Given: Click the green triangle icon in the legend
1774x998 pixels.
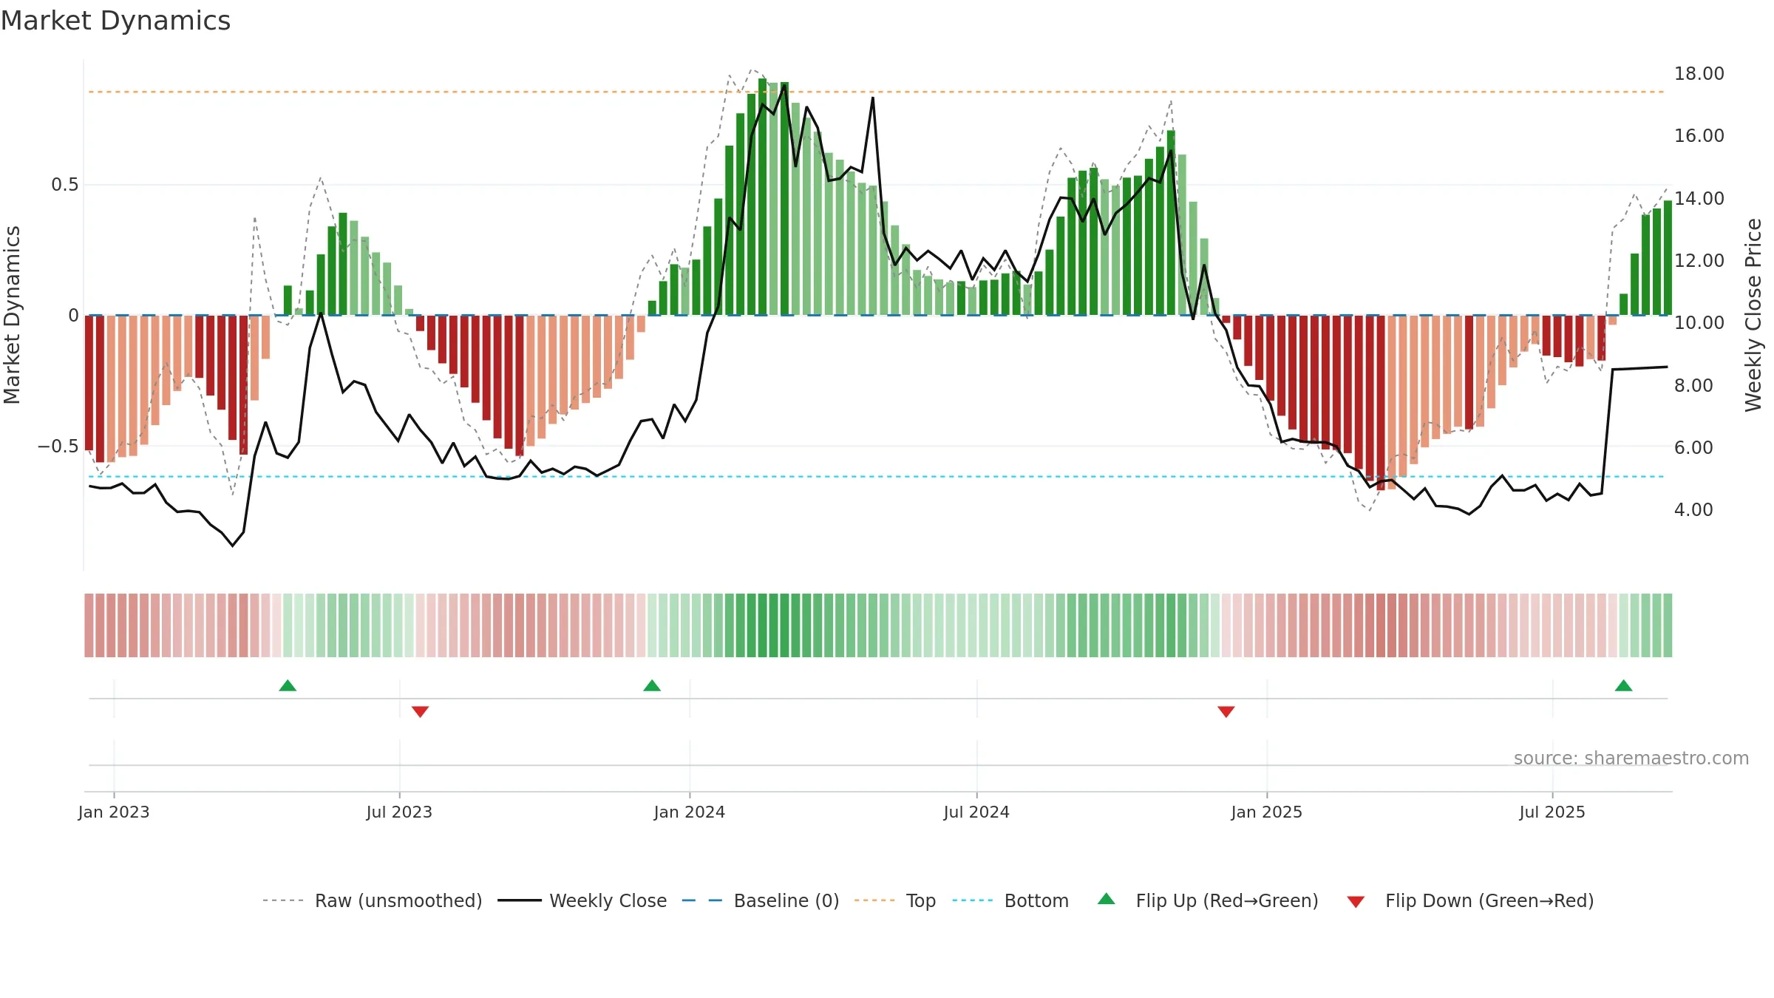Looking at the screenshot, I should click(1107, 899).
